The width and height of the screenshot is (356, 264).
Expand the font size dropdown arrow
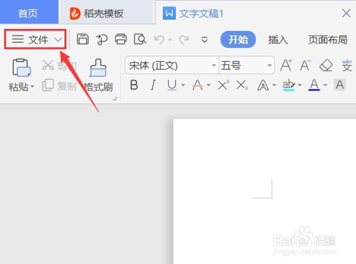pyautogui.click(x=269, y=65)
